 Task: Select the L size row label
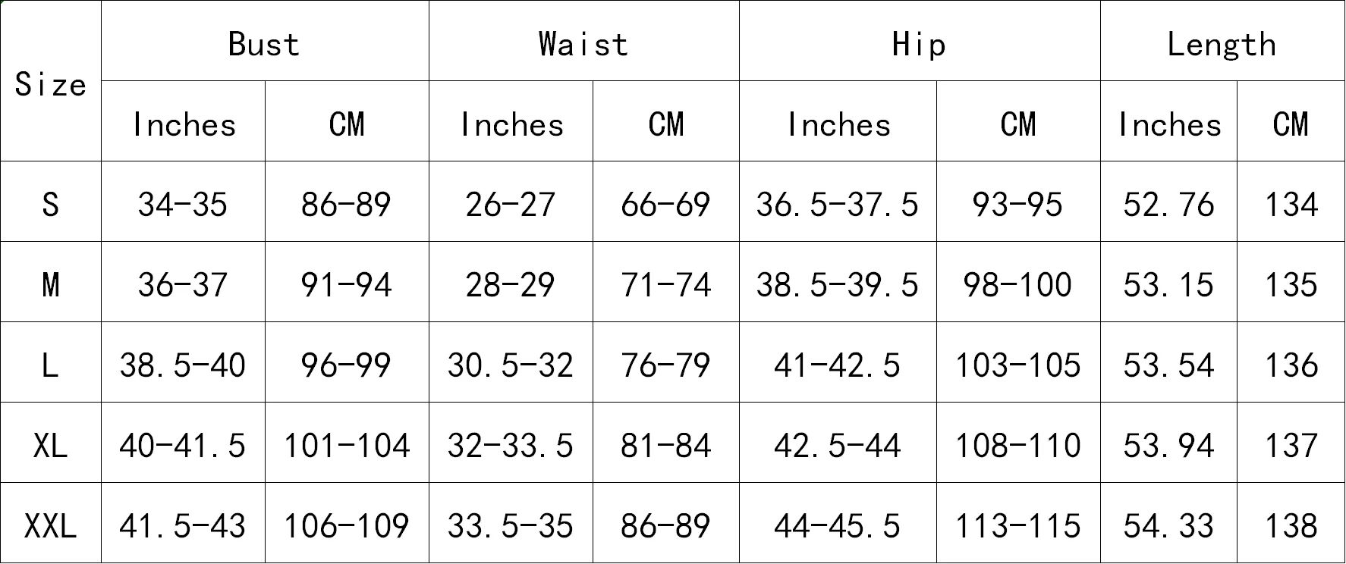click(x=51, y=362)
